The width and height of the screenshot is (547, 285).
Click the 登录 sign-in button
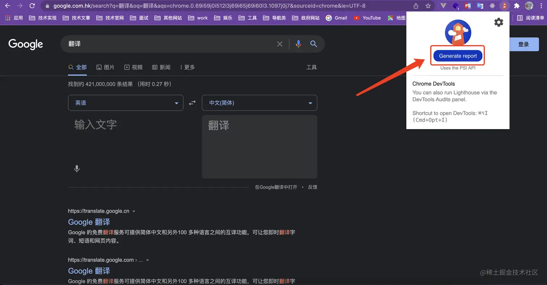[523, 44]
